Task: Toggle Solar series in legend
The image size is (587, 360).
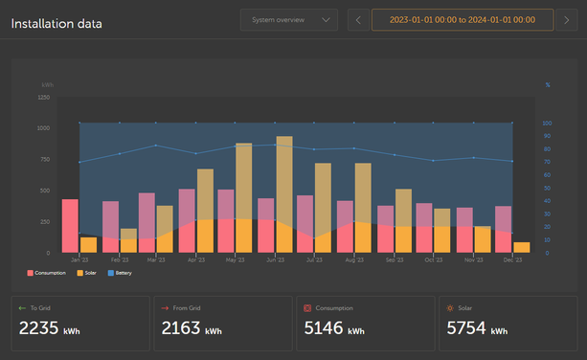Action: click(86, 273)
